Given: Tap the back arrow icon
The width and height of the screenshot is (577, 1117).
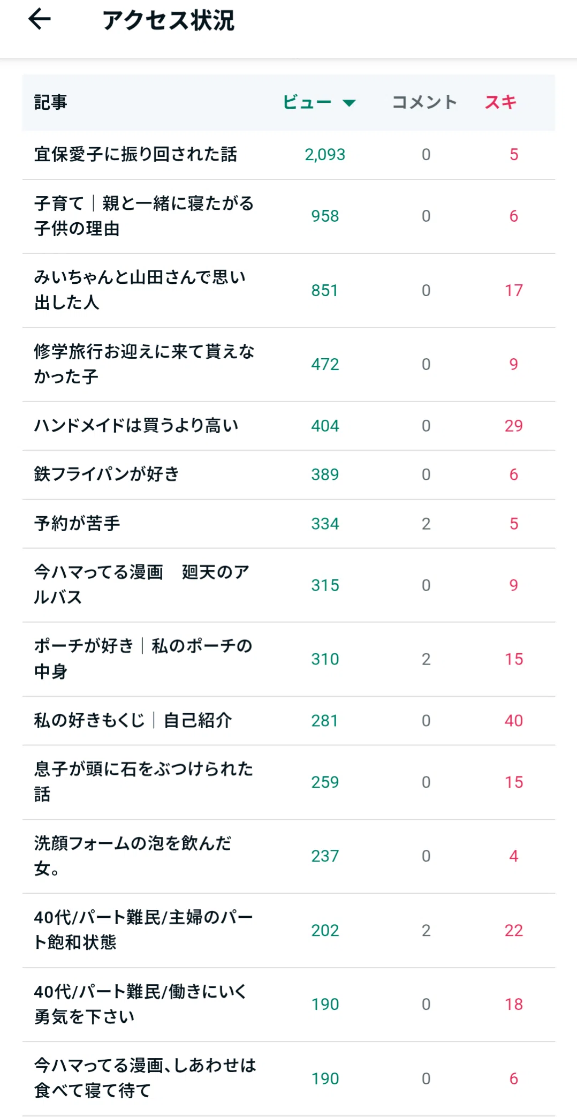Looking at the screenshot, I should (40, 20).
